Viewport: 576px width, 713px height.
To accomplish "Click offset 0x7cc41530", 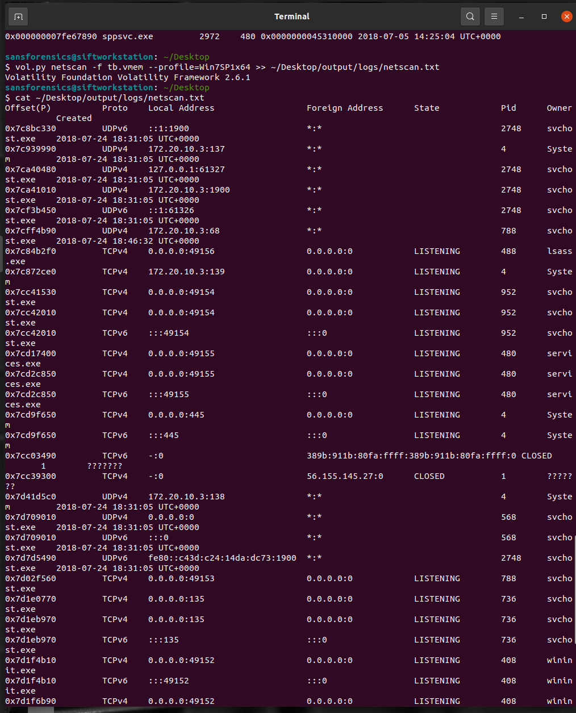I will pyautogui.click(x=31, y=292).
